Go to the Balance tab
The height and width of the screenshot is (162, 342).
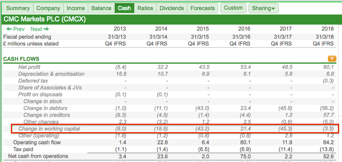point(102,8)
